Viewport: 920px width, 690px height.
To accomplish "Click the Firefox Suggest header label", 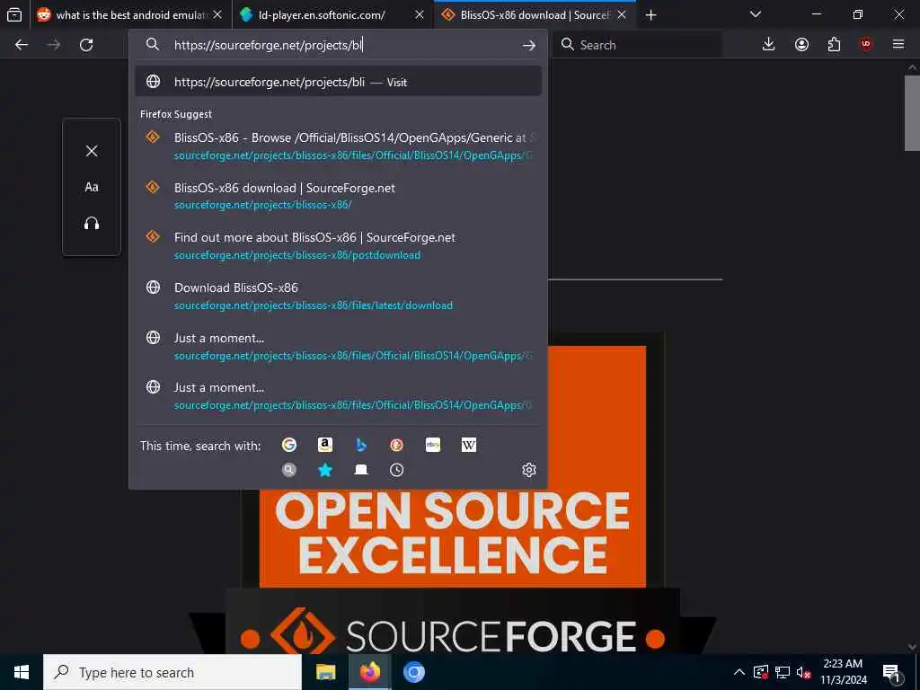I will point(176,114).
